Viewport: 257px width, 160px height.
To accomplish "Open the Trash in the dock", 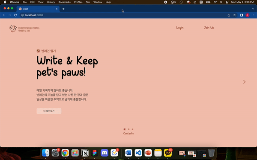I will click(212, 153).
